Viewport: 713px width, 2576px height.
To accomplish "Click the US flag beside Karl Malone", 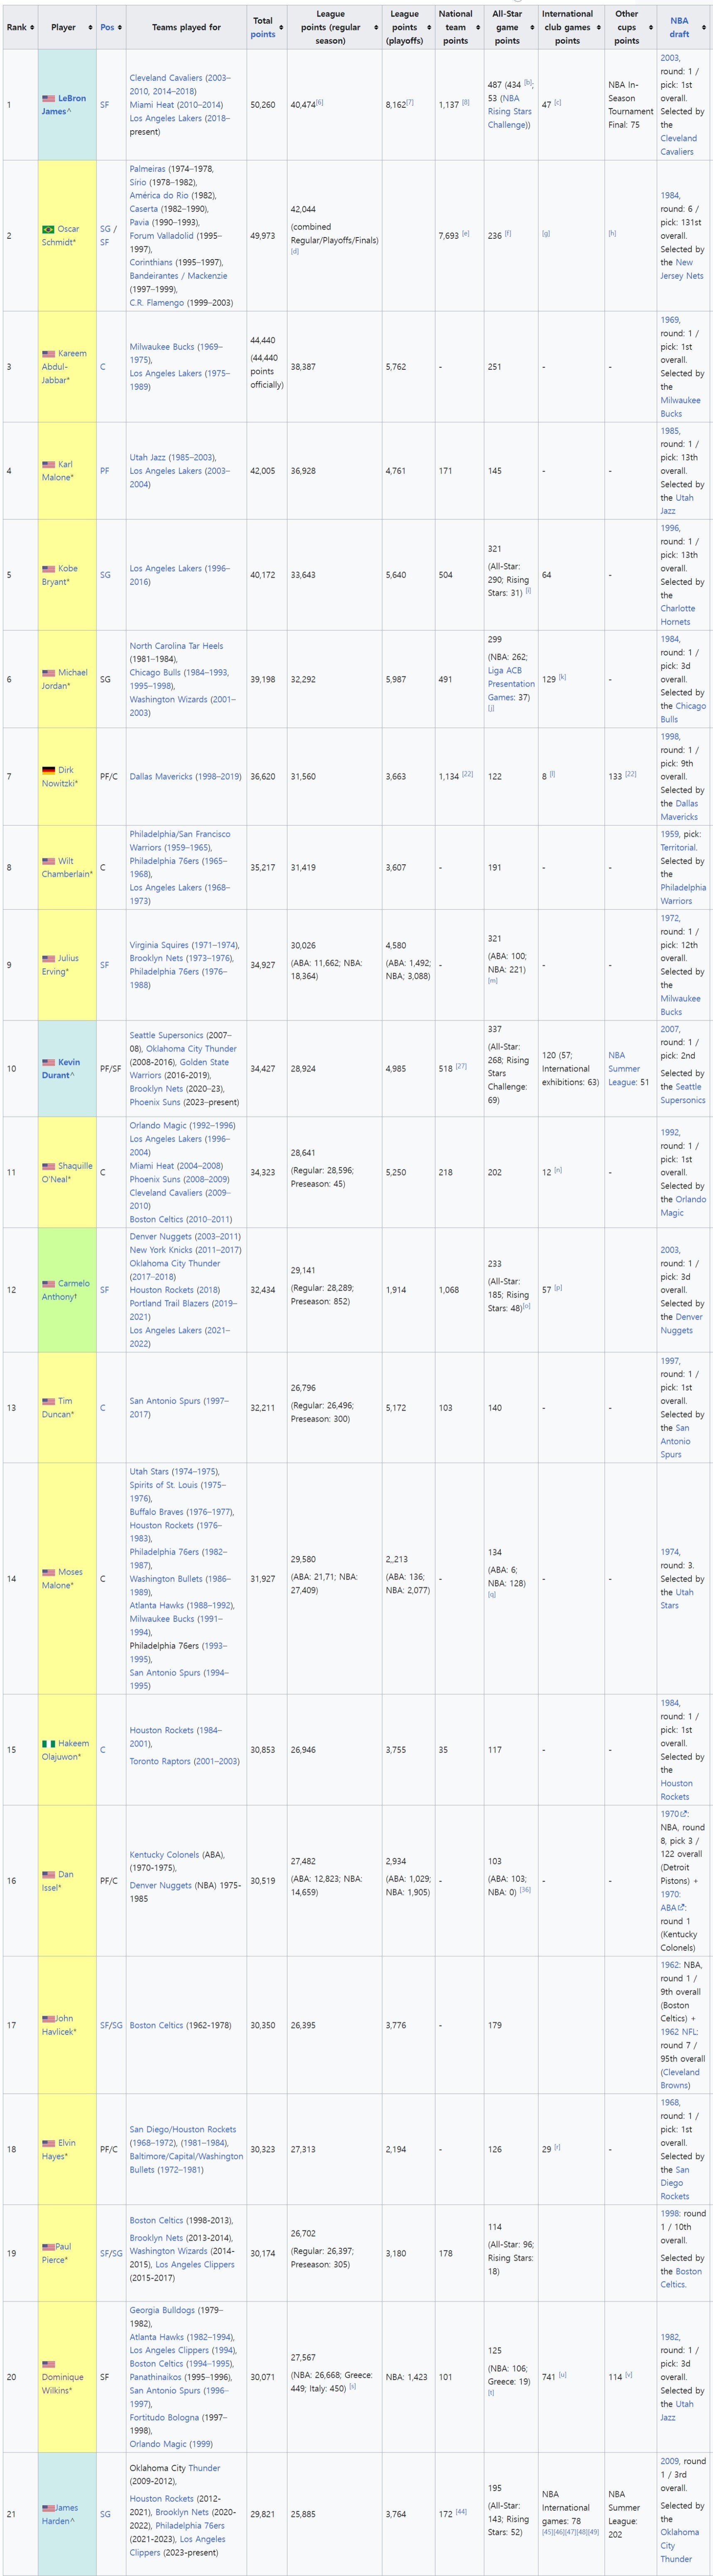I will (48, 464).
